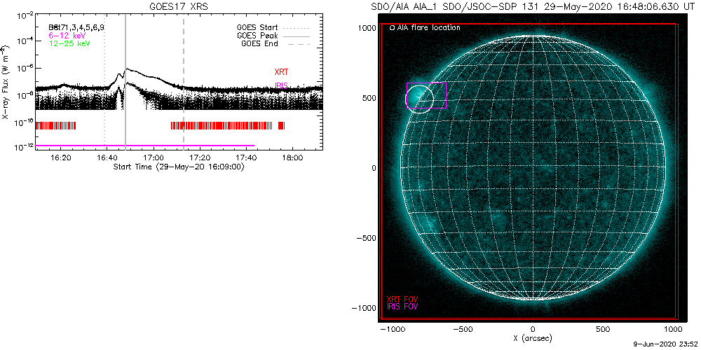Screen dimensions: 701x350
Task: Click the XRT FOV legend text
Action: (402, 299)
